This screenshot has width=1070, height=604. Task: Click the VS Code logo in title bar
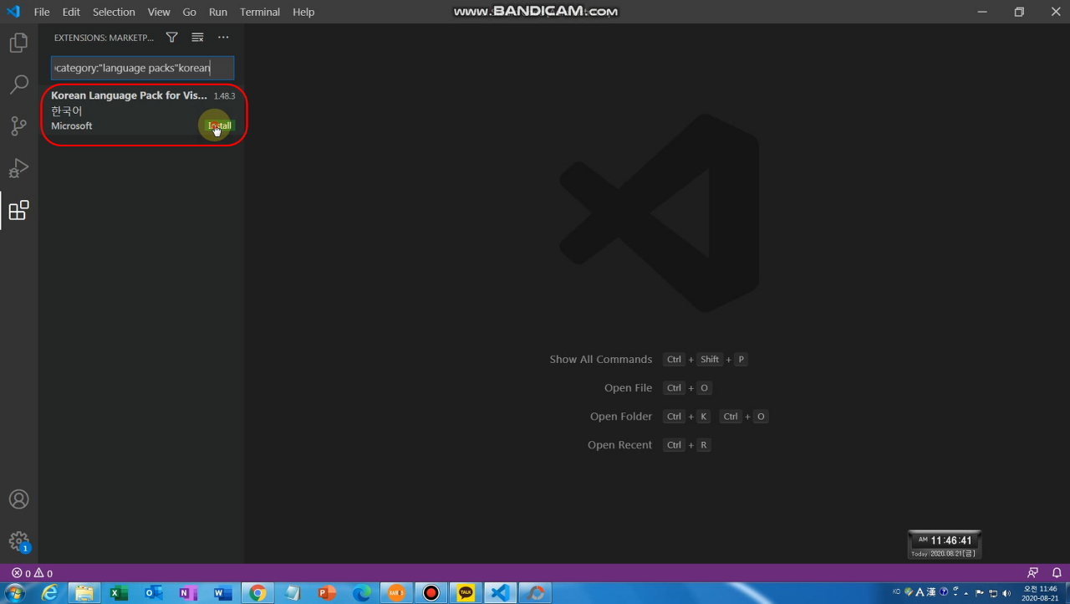(13, 12)
